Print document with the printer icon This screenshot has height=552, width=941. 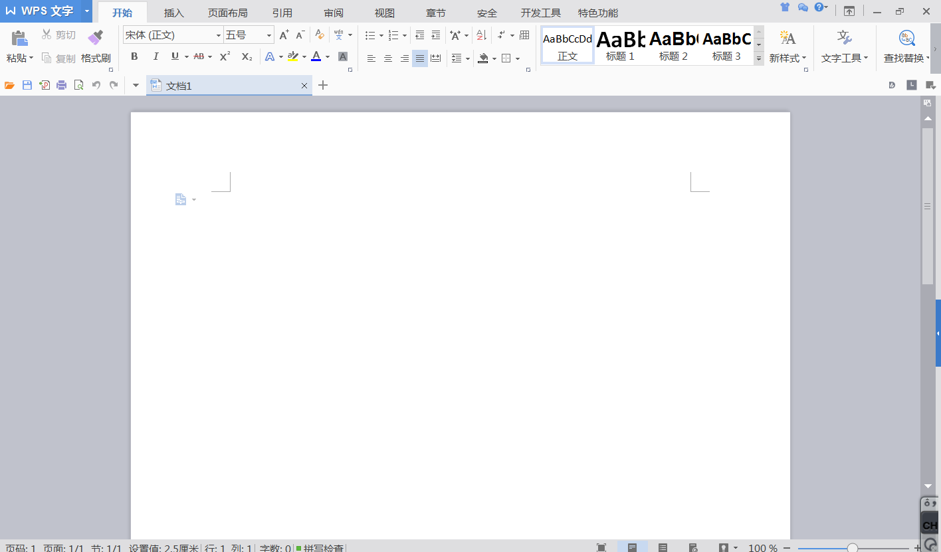click(x=62, y=85)
